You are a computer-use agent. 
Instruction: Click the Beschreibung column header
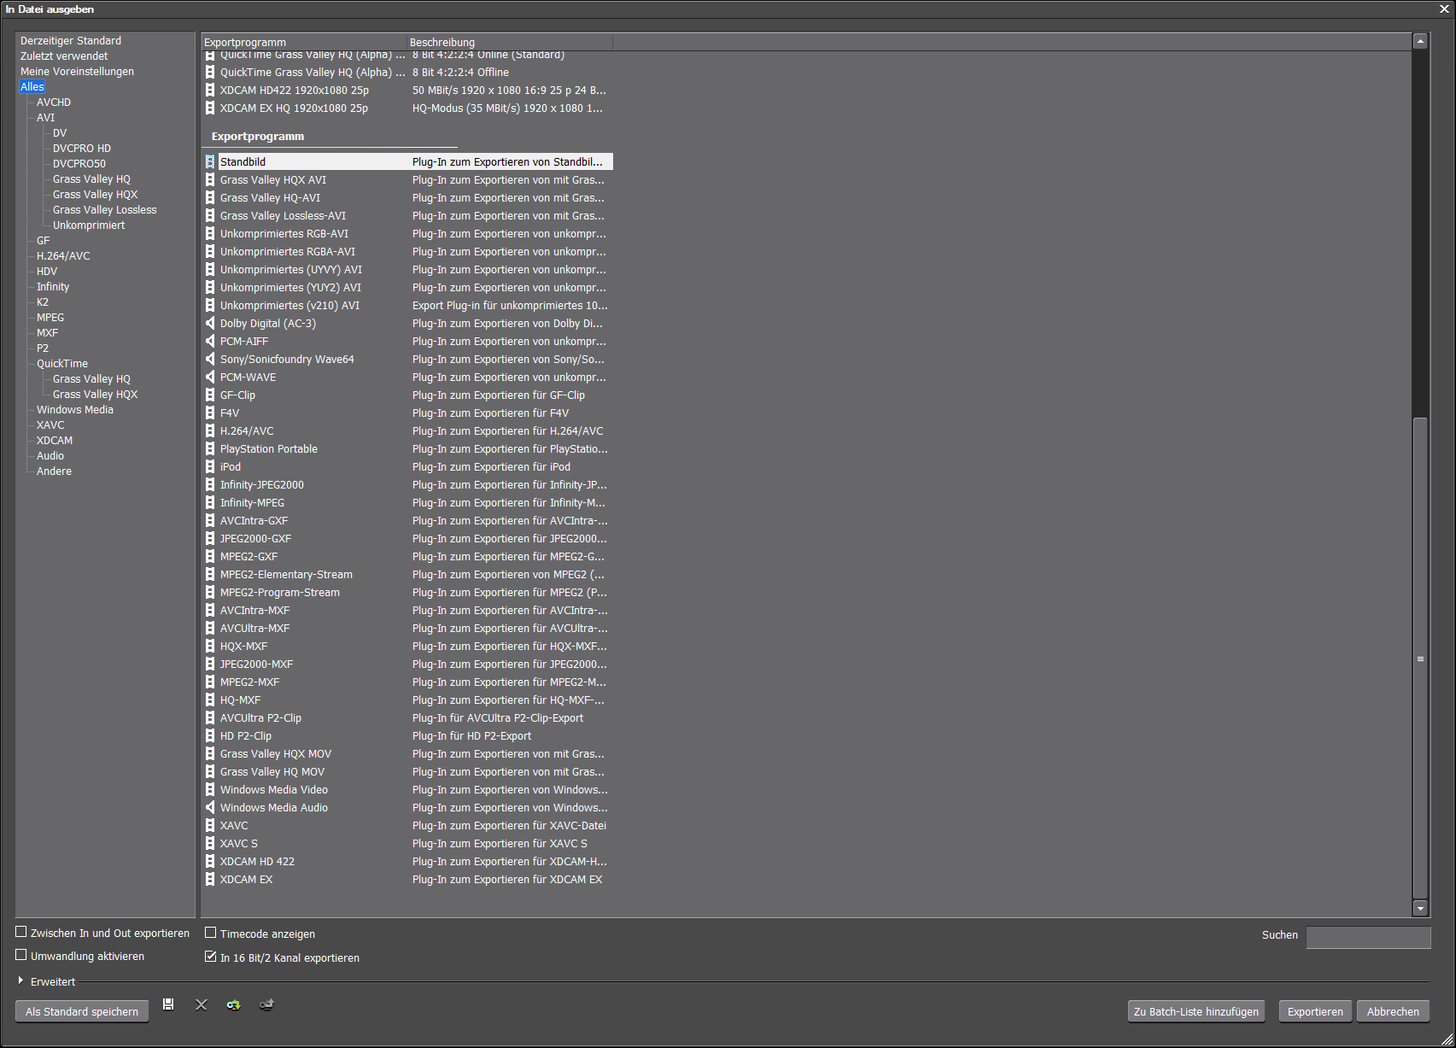coord(510,42)
